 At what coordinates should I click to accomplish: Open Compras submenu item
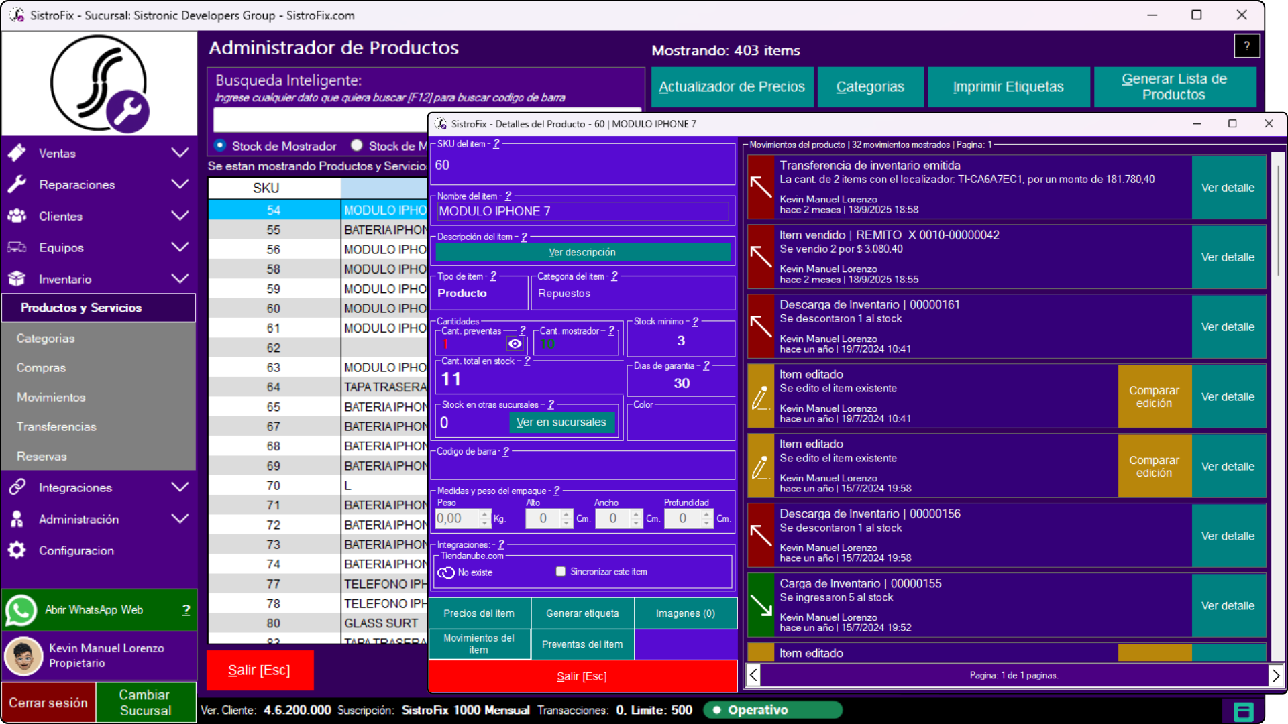99,367
